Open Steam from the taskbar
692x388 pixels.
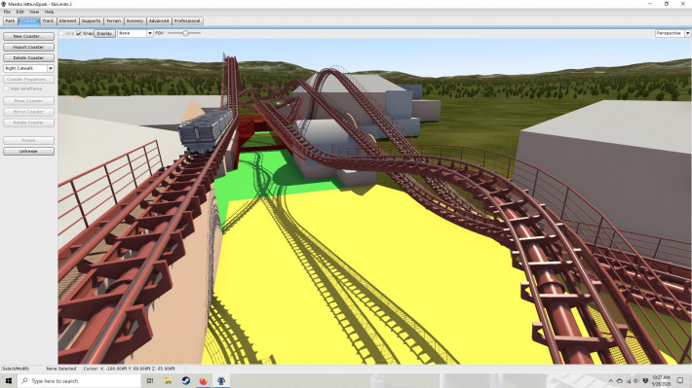[186, 380]
